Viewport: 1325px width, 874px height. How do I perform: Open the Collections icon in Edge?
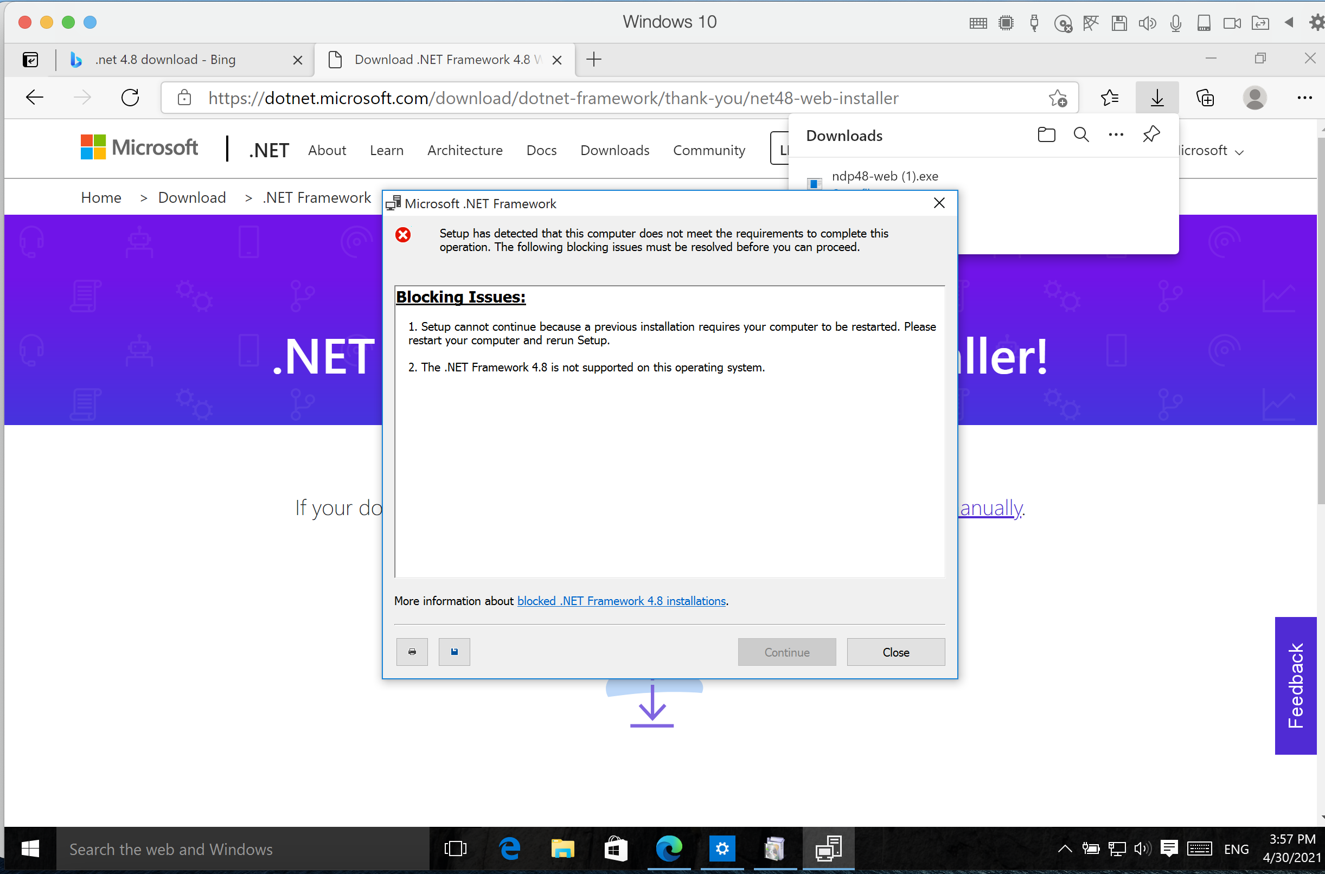pos(1206,98)
